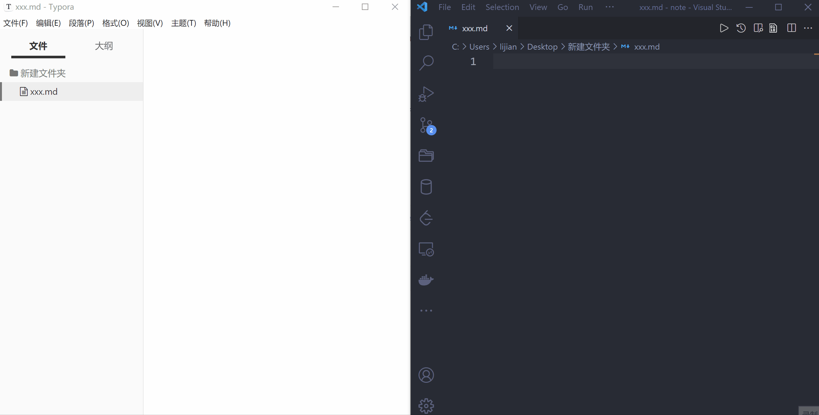This screenshot has width=819, height=415.
Task: Open the Timeline history icon
Action: [741, 28]
